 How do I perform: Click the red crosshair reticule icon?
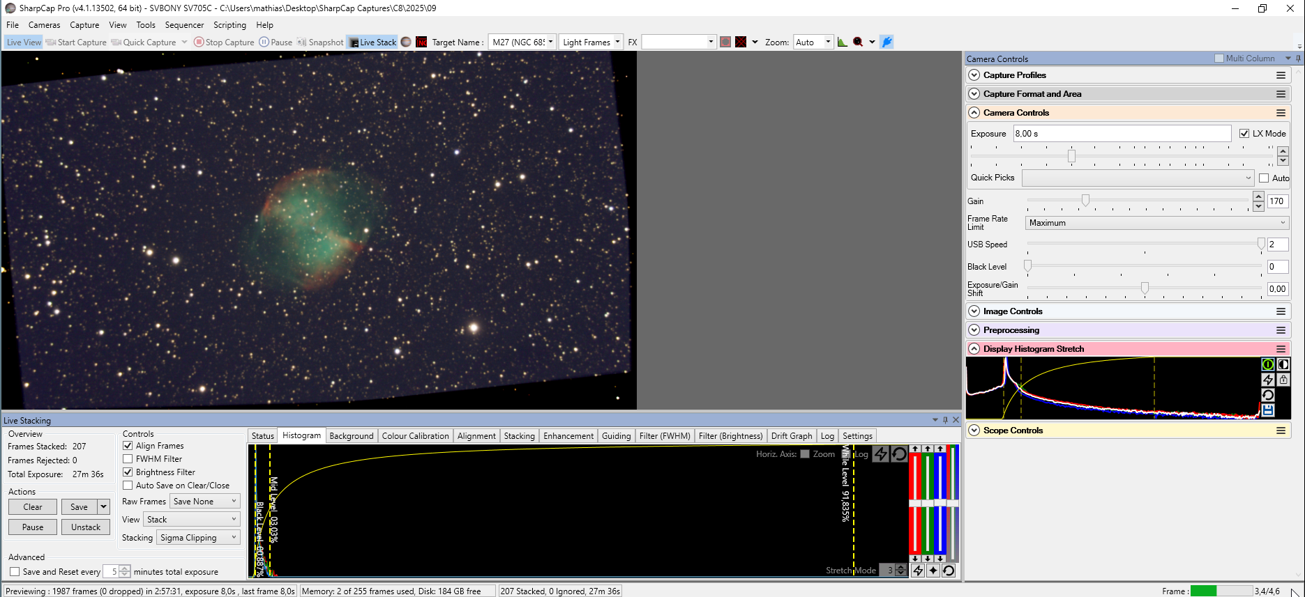pos(741,42)
